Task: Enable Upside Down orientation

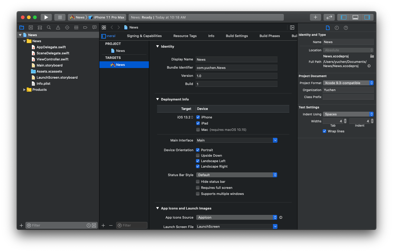Action: click(x=198, y=155)
